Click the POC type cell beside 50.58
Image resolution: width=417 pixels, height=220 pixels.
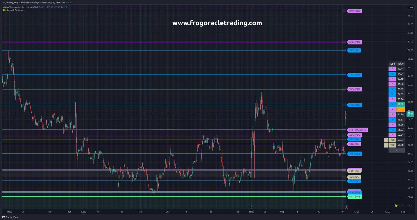tap(392, 145)
